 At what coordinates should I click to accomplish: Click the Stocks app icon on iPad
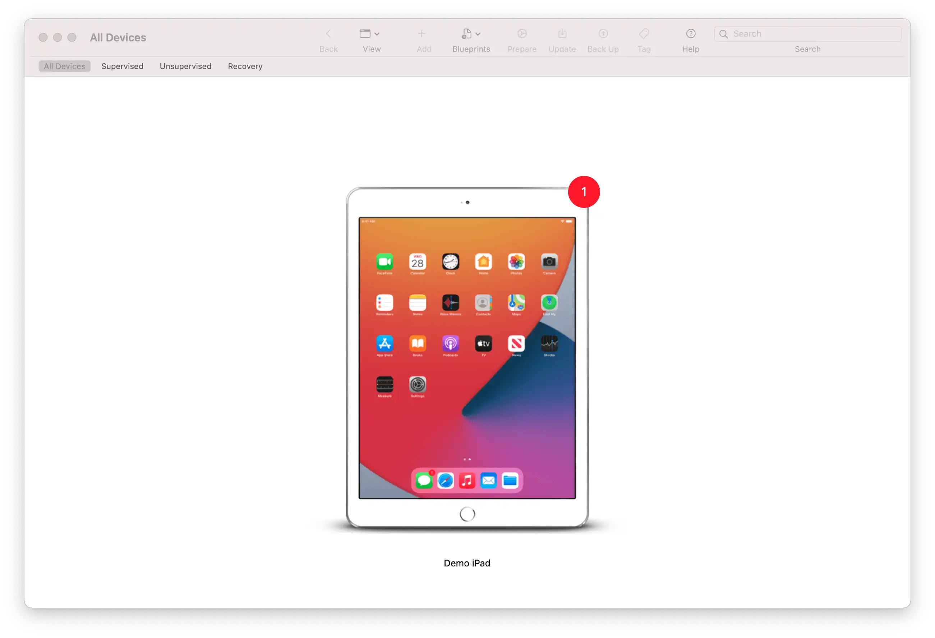pyautogui.click(x=549, y=343)
